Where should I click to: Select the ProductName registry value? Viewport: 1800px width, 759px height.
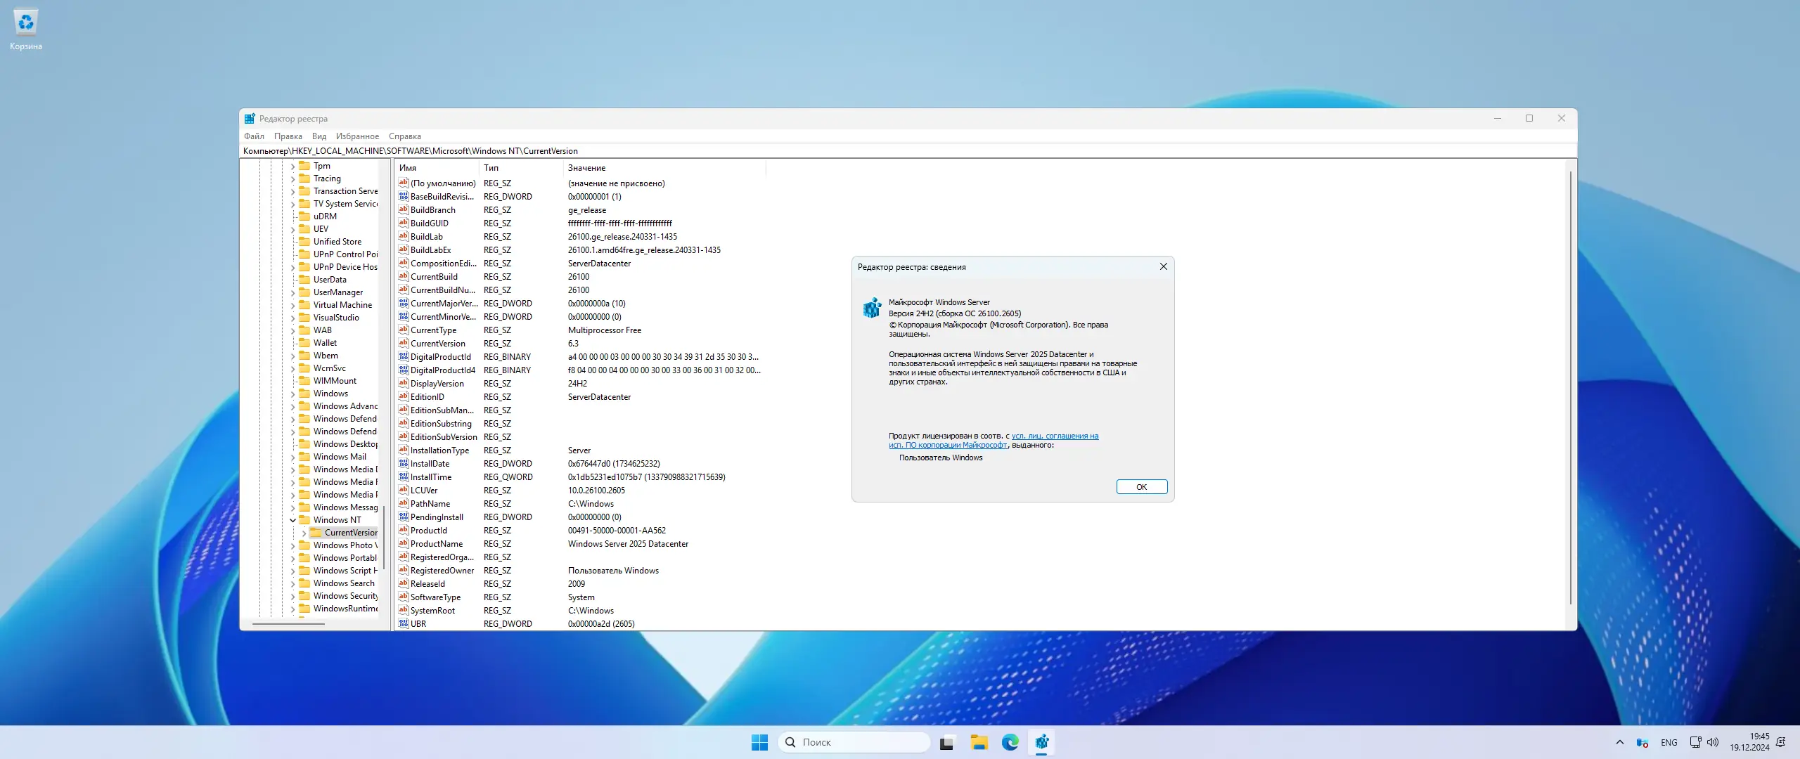[x=436, y=544]
